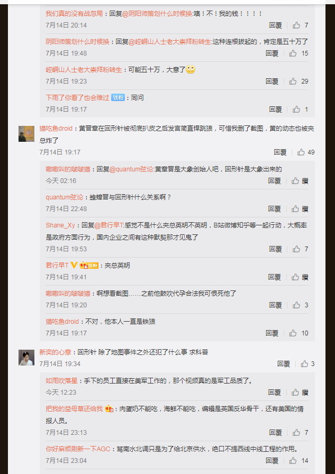Image resolution: width=335 pixels, height=474 pixels.
Task: Like the reply with 10 likes at 19:17
Action: (293, 333)
